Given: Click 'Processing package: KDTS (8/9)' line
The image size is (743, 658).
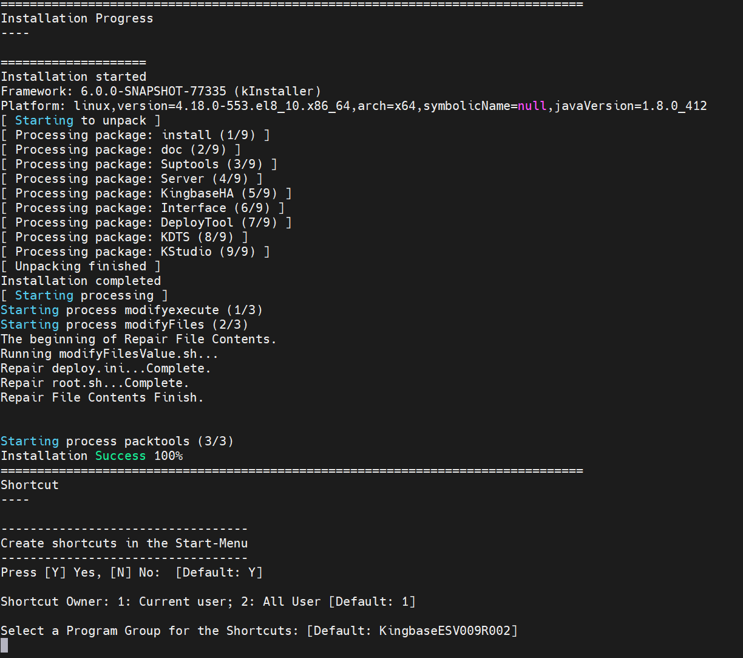Looking at the screenshot, I should click(124, 237).
